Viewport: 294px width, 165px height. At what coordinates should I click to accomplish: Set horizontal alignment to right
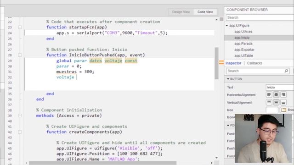pyautogui.click(x=283, y=94)
